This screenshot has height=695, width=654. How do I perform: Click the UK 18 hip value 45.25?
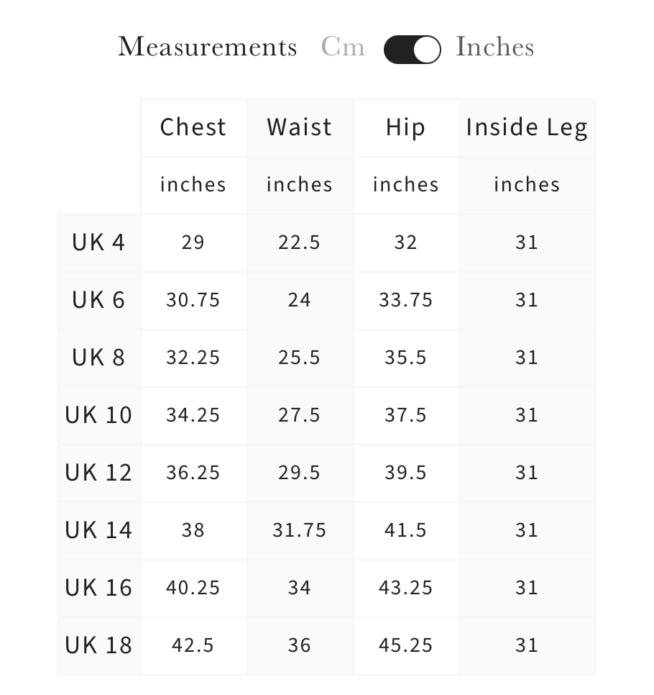[406, 645]
